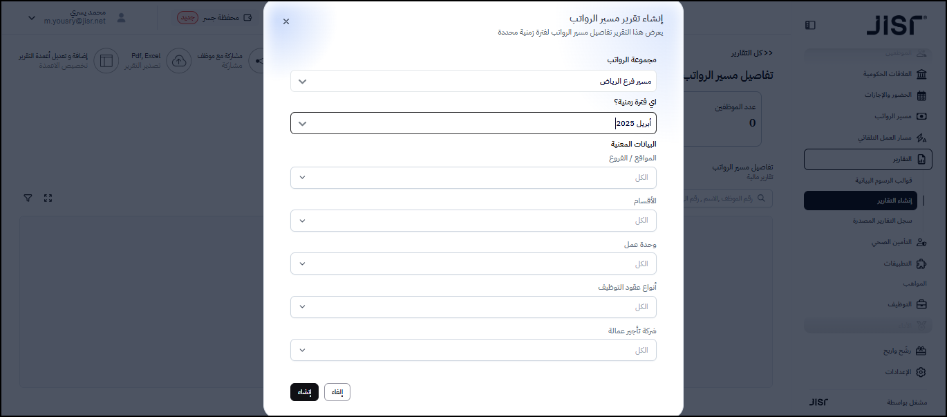
Task: Expand the المواقع / الفروع dropdown
Action: [473, 178]
